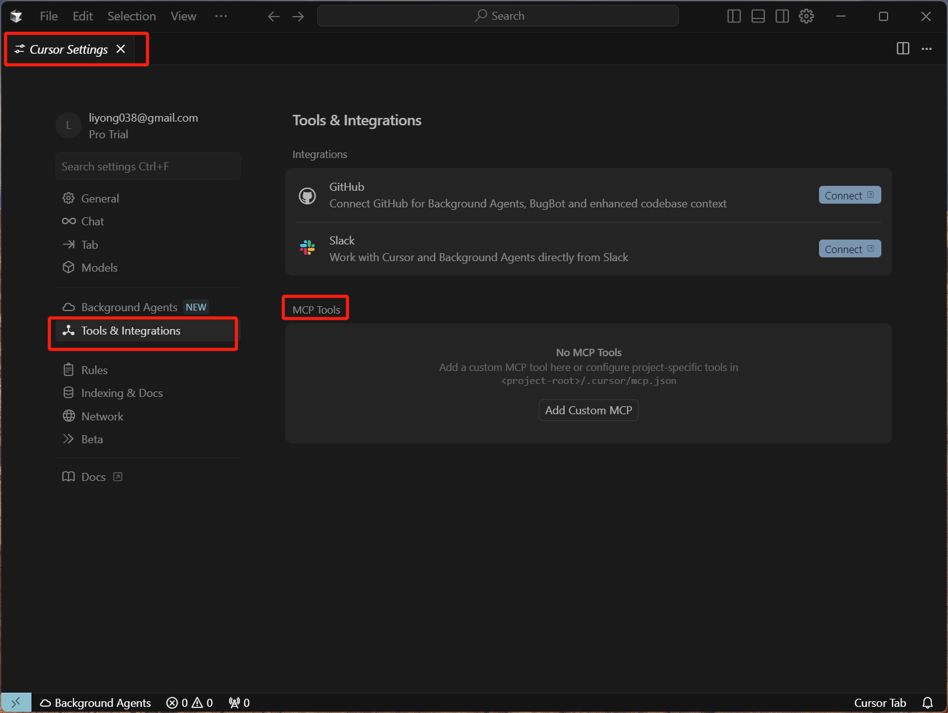Connect the GitHub integration

point(850,195)
